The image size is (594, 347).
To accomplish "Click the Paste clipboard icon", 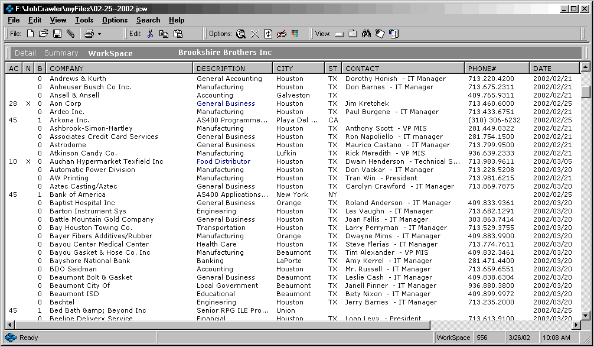I will pos(178,34).
